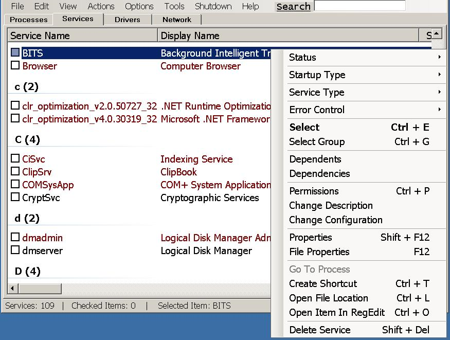Screen dimensions: 450x340
Task: Check the dmserver service checkbox
Action: tap(15, 249)
